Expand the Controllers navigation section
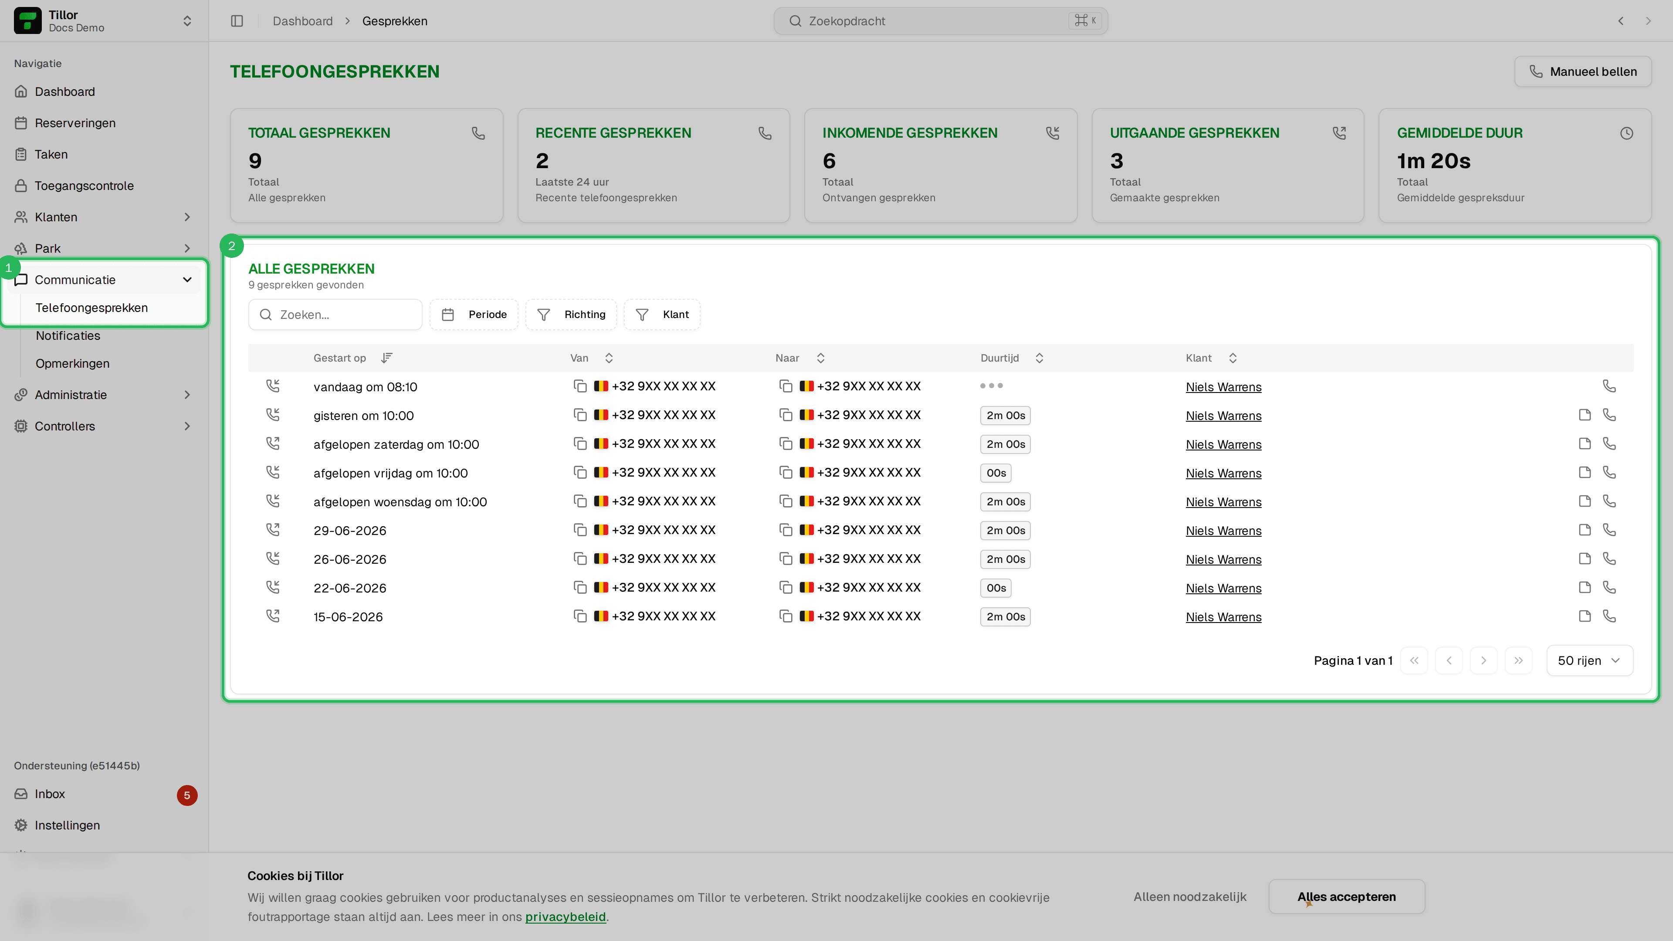The width and height of the screenshot is (1673, 941). point(104,426)
